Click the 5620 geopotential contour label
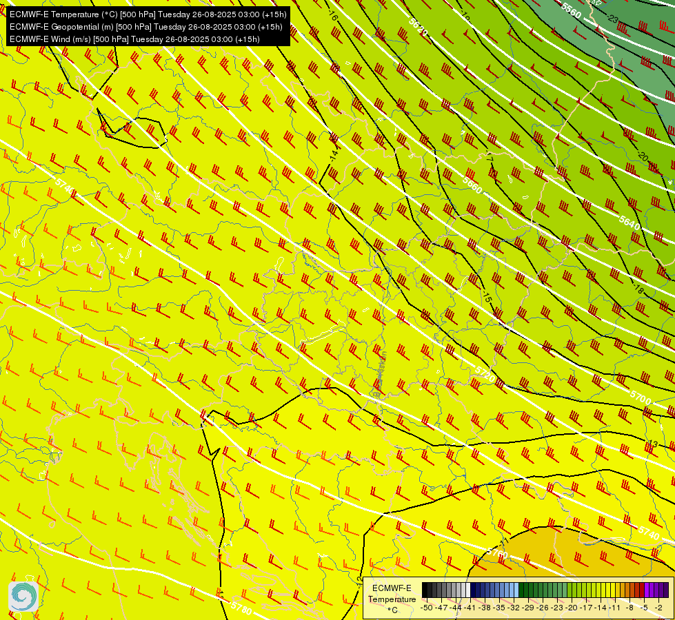Viewport: 675px width, 620px height. 418,27
